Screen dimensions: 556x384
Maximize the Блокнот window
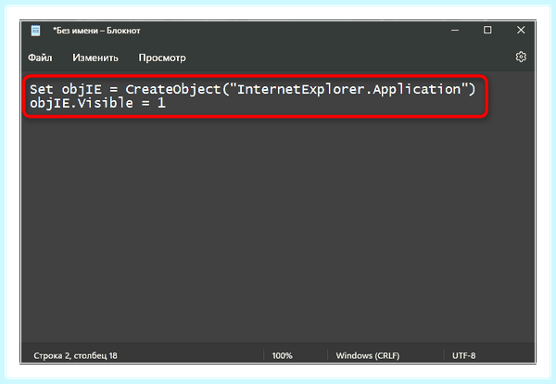(x=487, y=30)
